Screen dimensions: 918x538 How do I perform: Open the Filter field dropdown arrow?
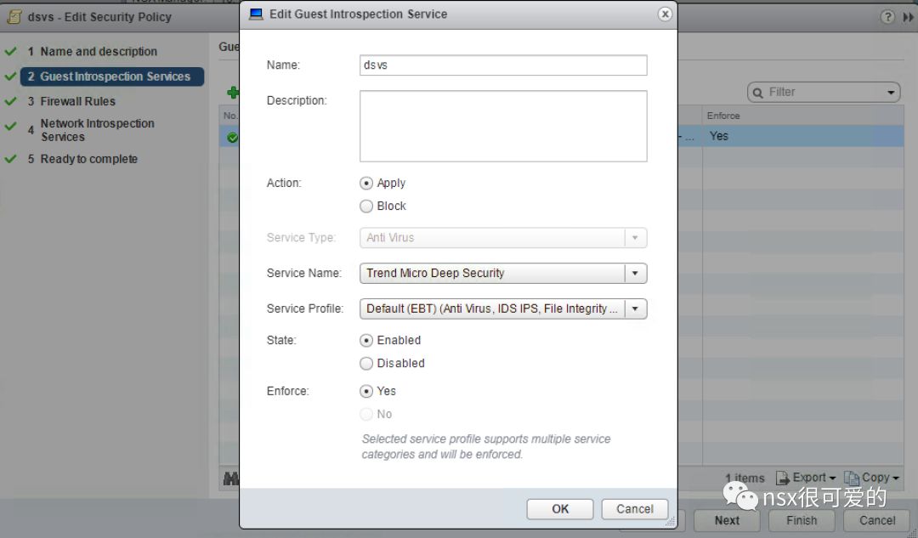[x=891, y=93]
